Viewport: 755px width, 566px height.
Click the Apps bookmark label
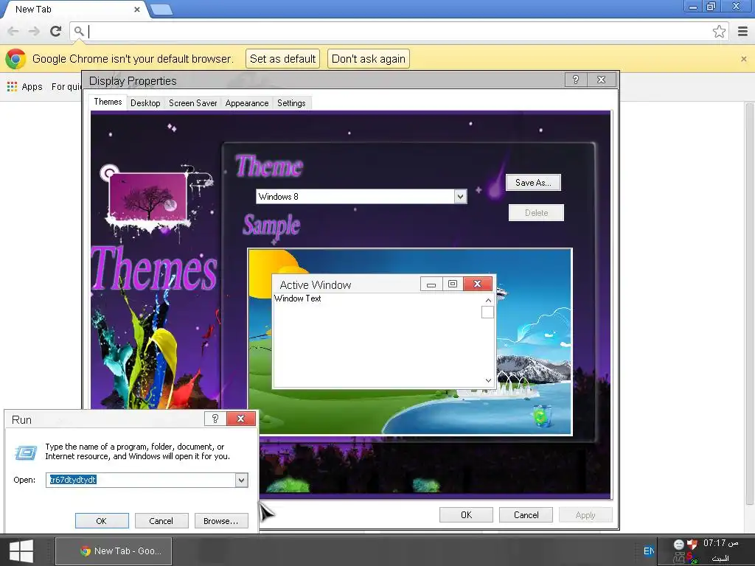coord(32,87)
